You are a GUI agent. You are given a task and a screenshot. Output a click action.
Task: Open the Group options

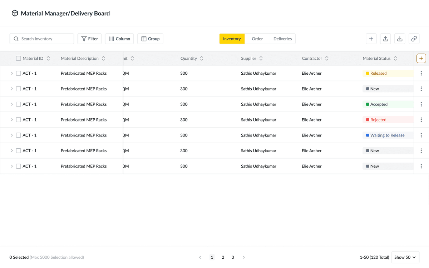click(x=150, y=38)
